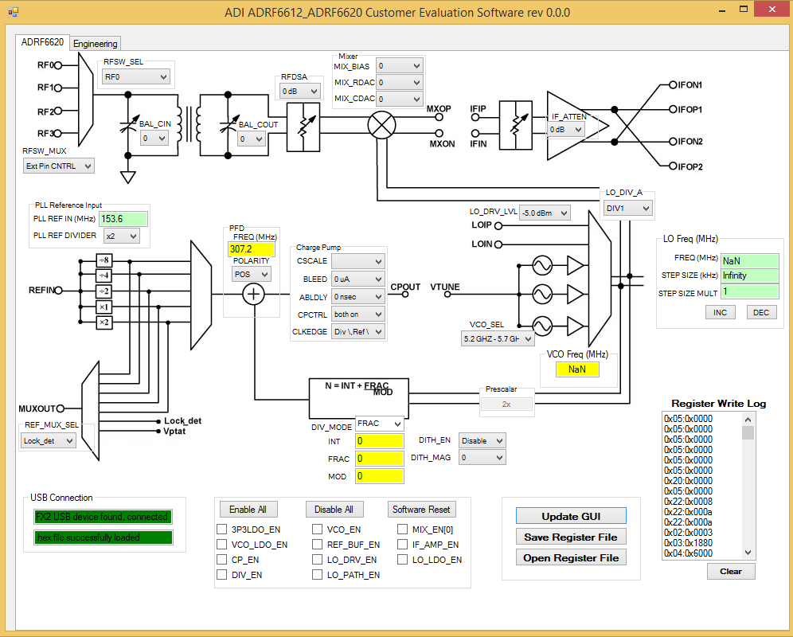Open the PLL REF DIVIDER x2 dropdown
Viewport: 793px width, 637px height.
pyautogui.click(x=121, y=236)
